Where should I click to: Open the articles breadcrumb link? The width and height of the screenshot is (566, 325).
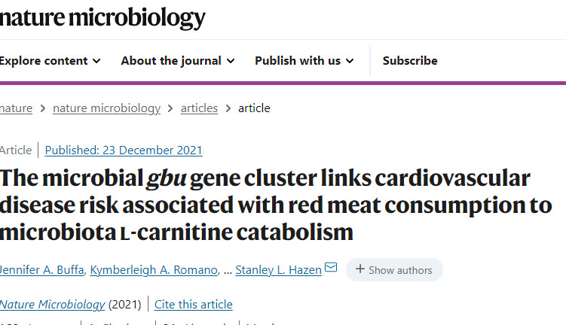click(x=199, y=108)
